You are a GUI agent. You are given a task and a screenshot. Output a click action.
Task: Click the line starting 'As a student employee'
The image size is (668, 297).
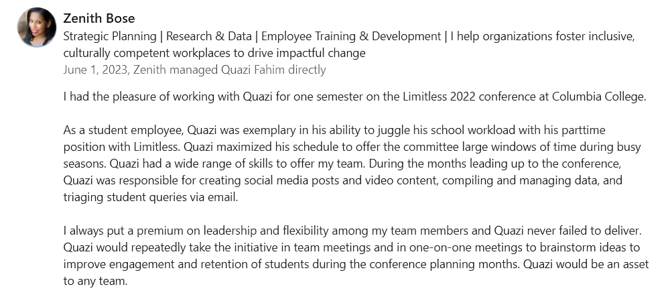[334, 130]
